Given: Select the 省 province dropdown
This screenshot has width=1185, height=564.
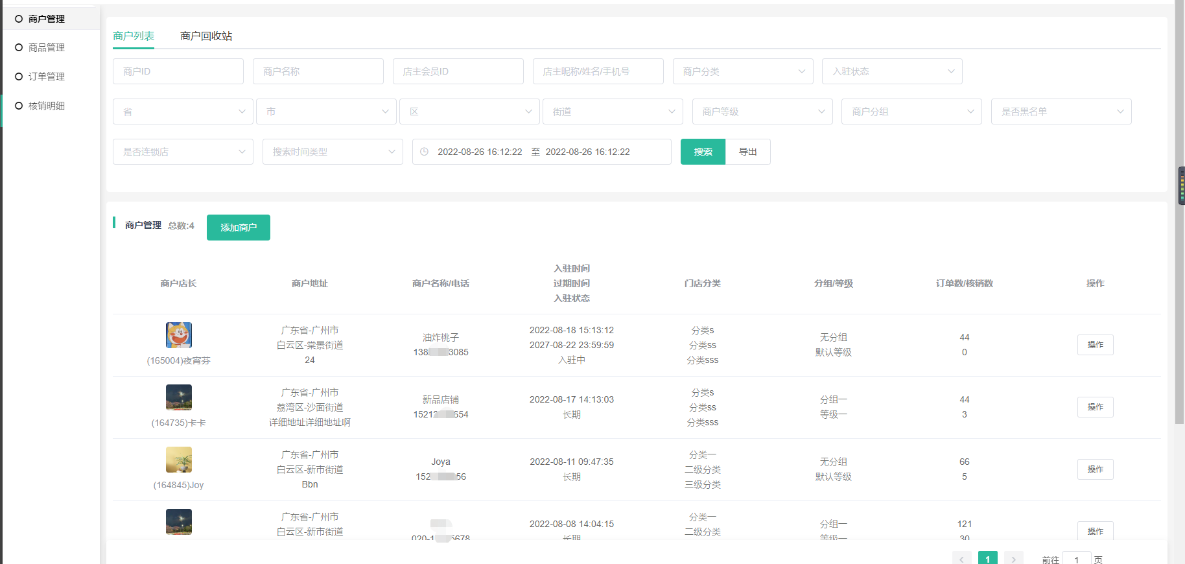Looking at the screenshot, I should (183, 112).
